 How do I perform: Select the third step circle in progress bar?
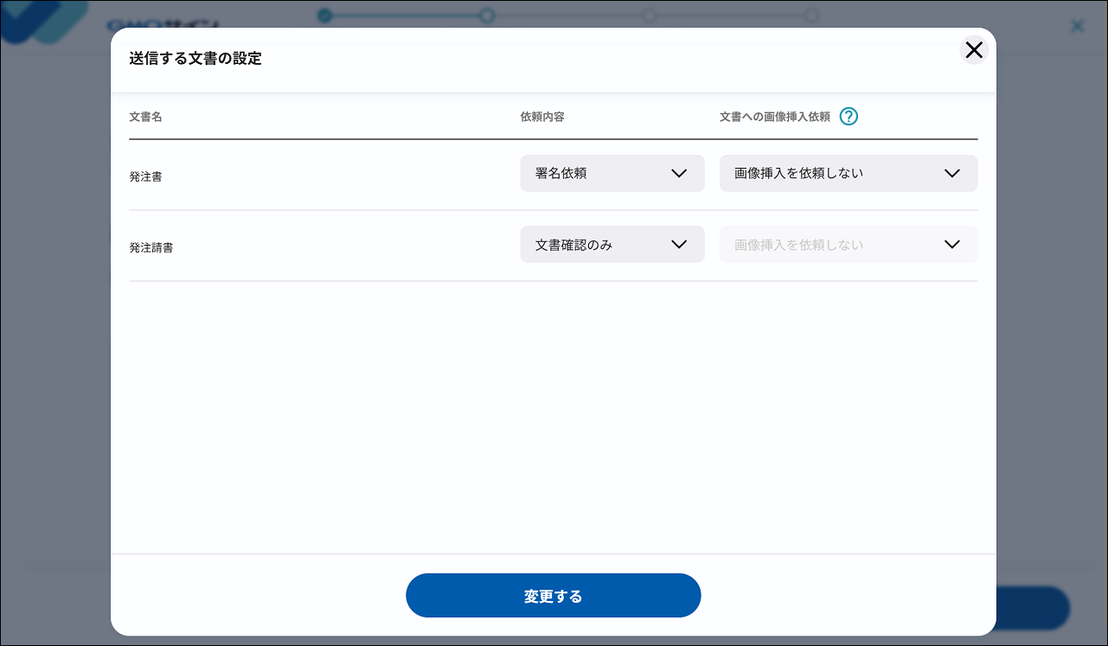click(x=649, y=15)
